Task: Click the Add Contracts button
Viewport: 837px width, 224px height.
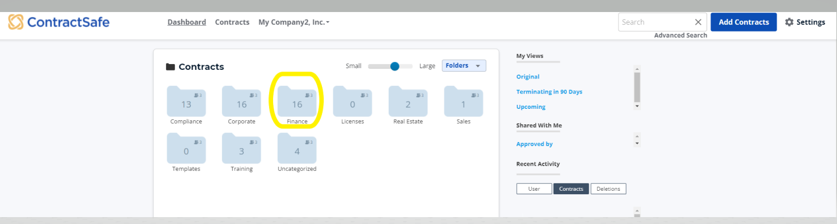Action: coord(743,22)
